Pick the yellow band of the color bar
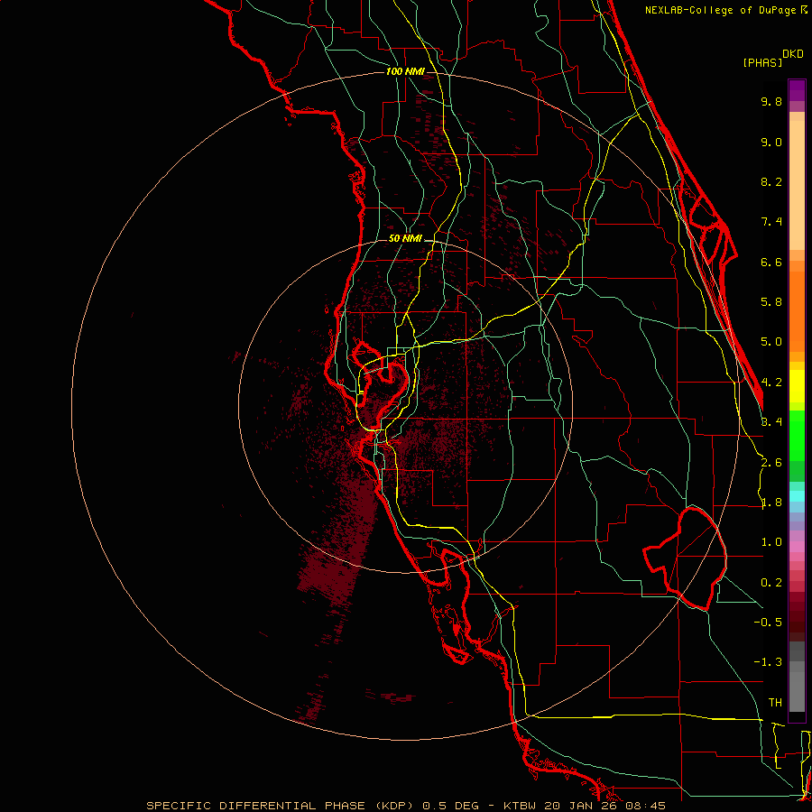This screenshot has width=812, height=812. (797, 386)
